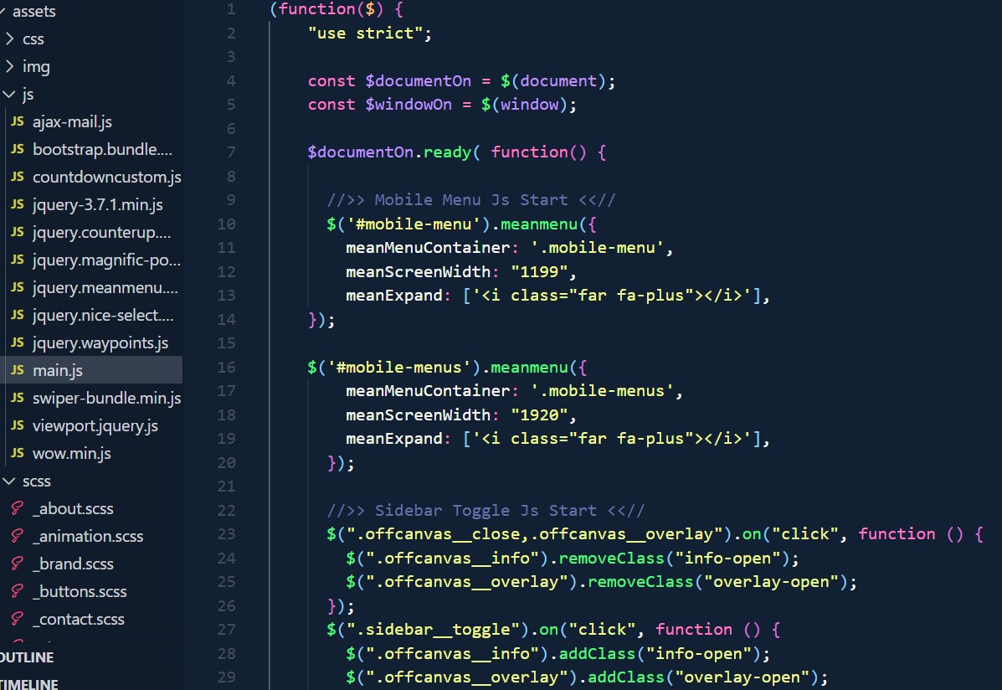The width and height of the screenshot is (1002, 690).
Task: Click the Sass icon beside _about.scss
Action: (x=17, y=509)
